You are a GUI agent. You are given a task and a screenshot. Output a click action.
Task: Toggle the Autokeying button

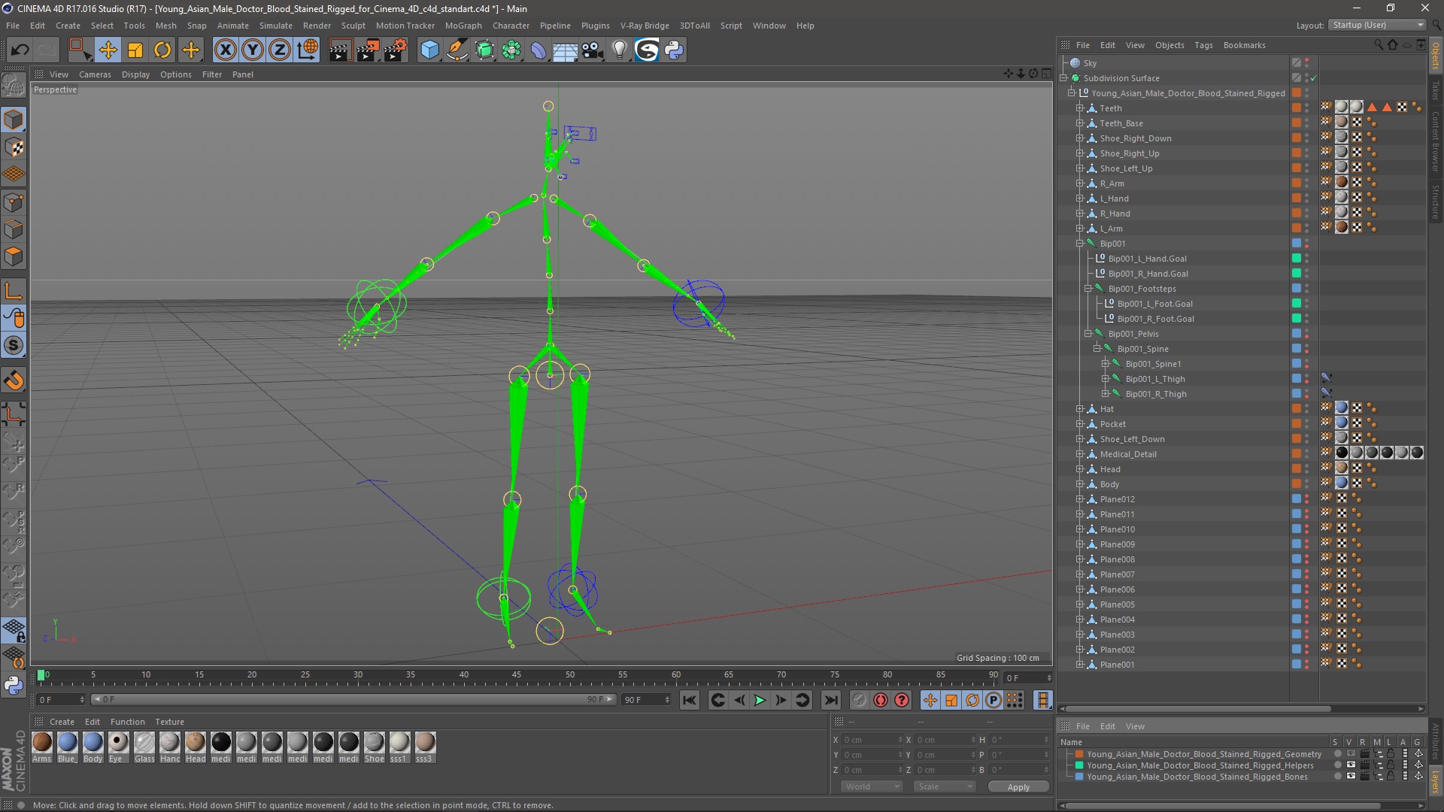tap(881, 700)
